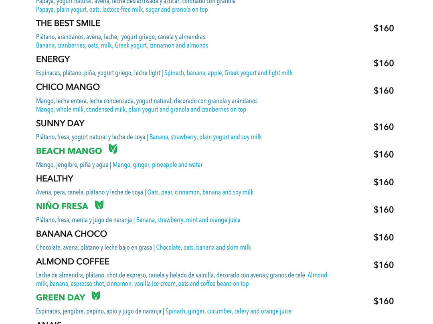Click "Chocolate, oats, banana and skim milk" text
This screenshot has width=433, height=324.
(x=204, y=247)
